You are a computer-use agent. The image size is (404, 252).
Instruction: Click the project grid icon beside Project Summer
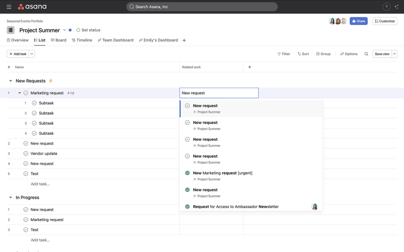[10, 30]
